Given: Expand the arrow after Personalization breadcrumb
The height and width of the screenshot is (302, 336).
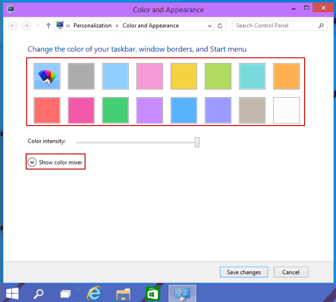Looking at the screenshot, I should (117, 26).
